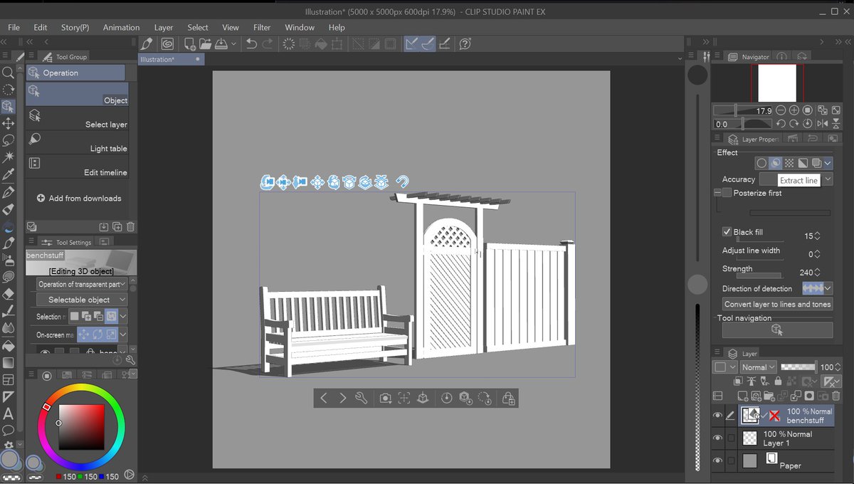Open Clip Studio launcher spiral icon
Screen dimensions: 854x484
[167, 44]
